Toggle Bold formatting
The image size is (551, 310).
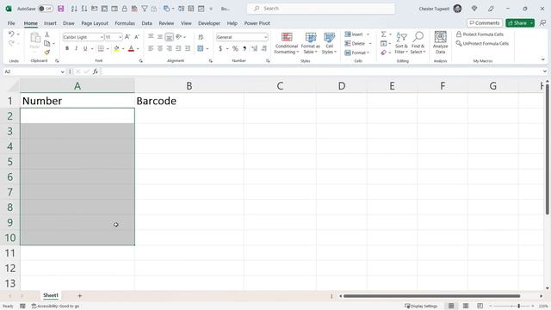tap(67, 48)
